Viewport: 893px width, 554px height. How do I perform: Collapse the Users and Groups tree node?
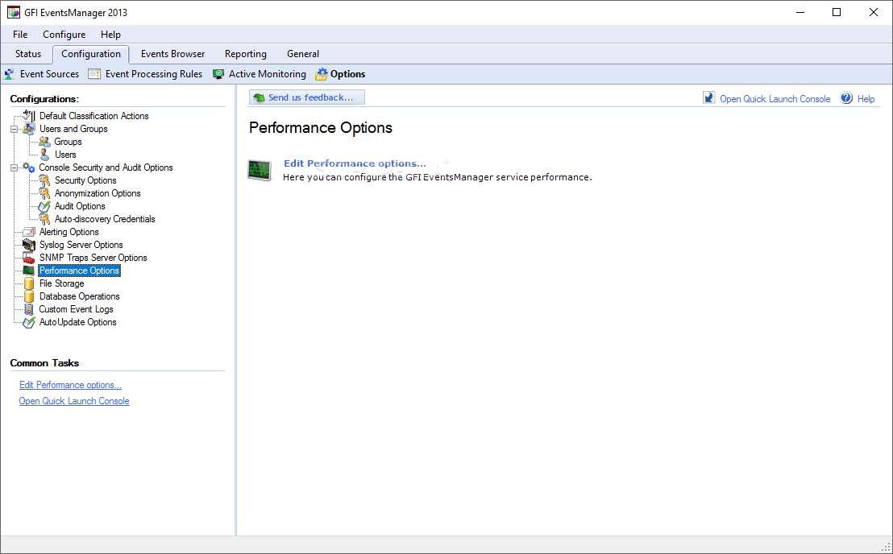[x=15, y=129]
